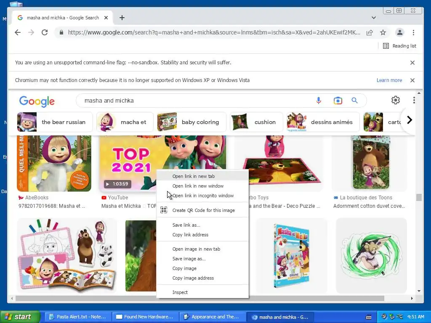Select the 'cushion' filter chip
This screenshot has height=323, width=431.
256,122
